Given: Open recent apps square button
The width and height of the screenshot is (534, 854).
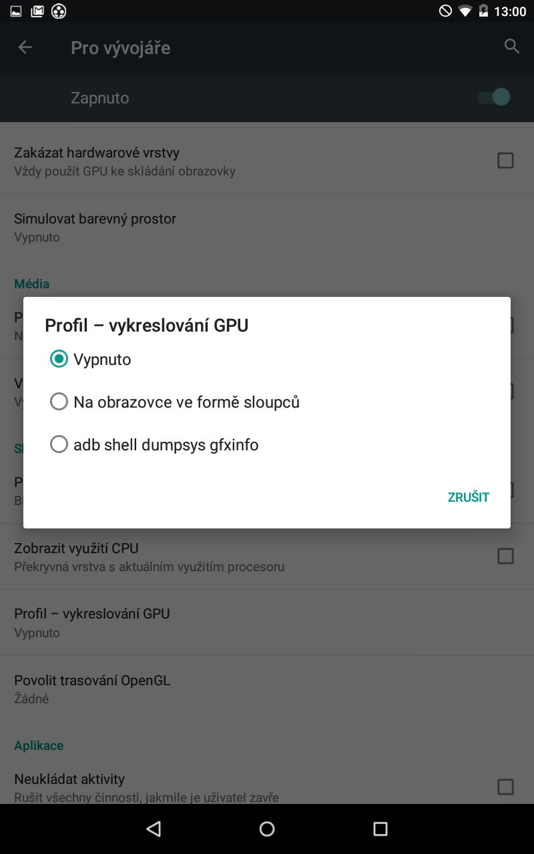Looking at the screenshot, I should [x=380, y=829].
